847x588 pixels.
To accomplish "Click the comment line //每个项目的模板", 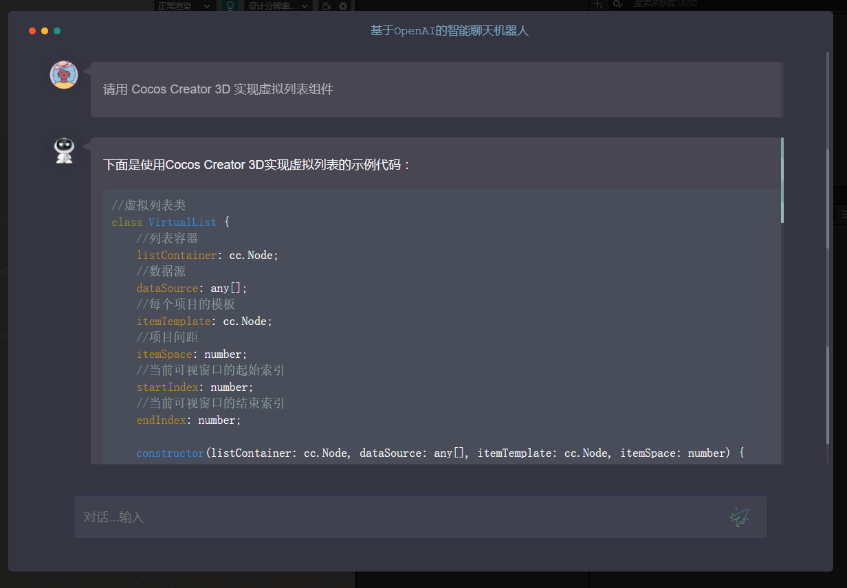I will point(186,304).
